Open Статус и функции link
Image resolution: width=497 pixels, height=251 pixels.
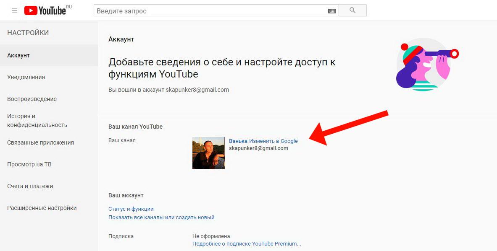[131, 209]
